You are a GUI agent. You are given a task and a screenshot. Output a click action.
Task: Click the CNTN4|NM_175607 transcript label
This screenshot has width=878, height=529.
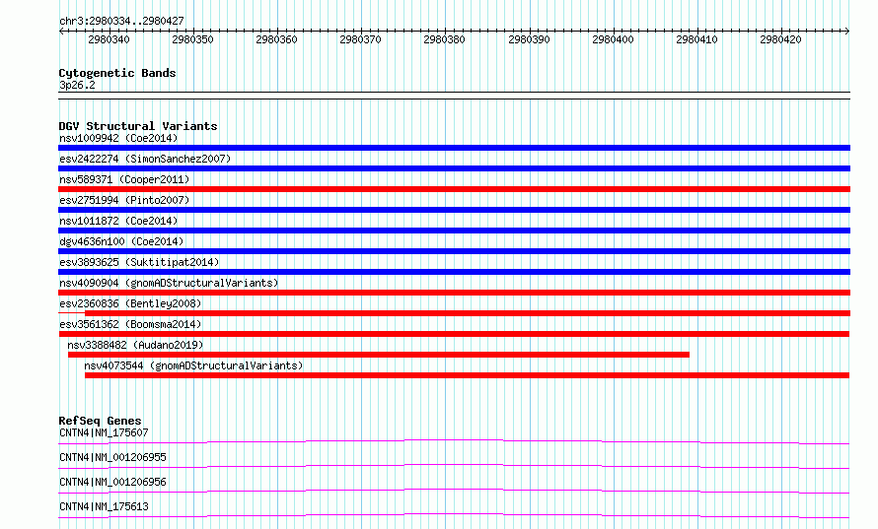coord(104,432)
